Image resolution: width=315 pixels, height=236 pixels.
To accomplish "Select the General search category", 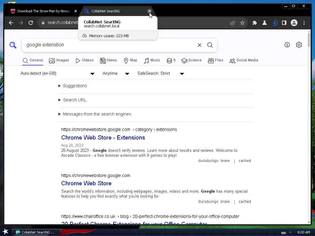I will (x=33, y=61).
